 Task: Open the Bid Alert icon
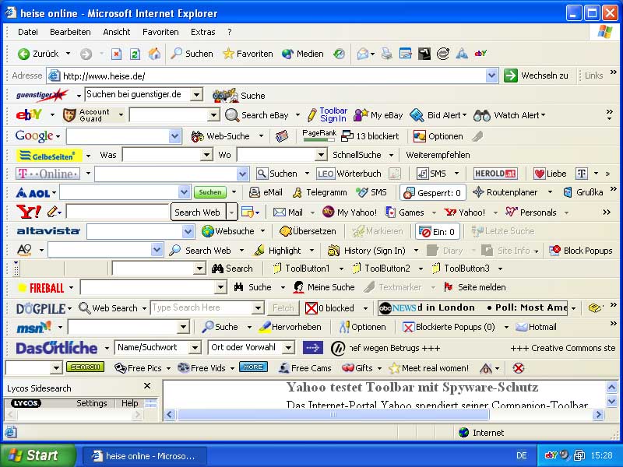coord(417,115)
